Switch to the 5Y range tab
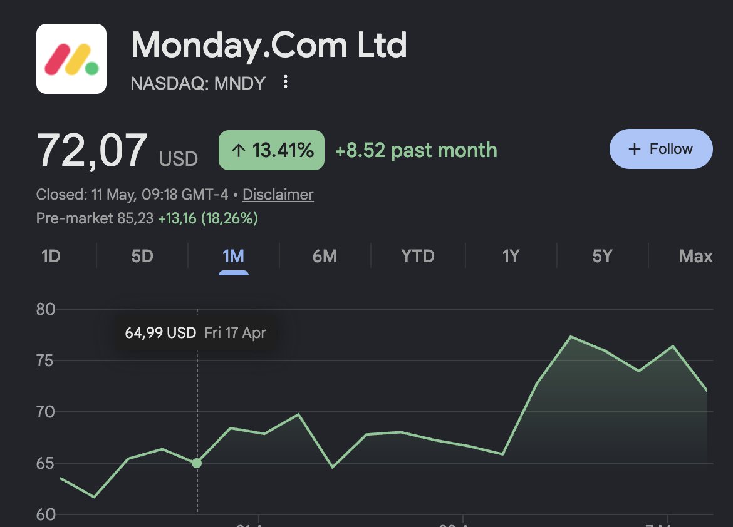The image size is (733, 527). (602, 256)
